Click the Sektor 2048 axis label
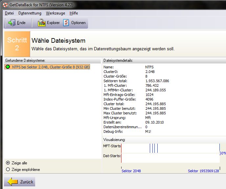 [x=131, y=171]
